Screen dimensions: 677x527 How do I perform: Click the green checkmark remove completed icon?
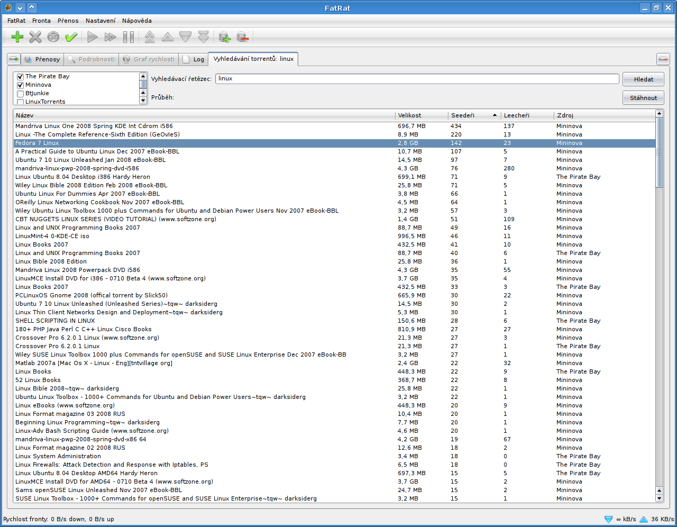pyautogui.click(x=71, y=37)
